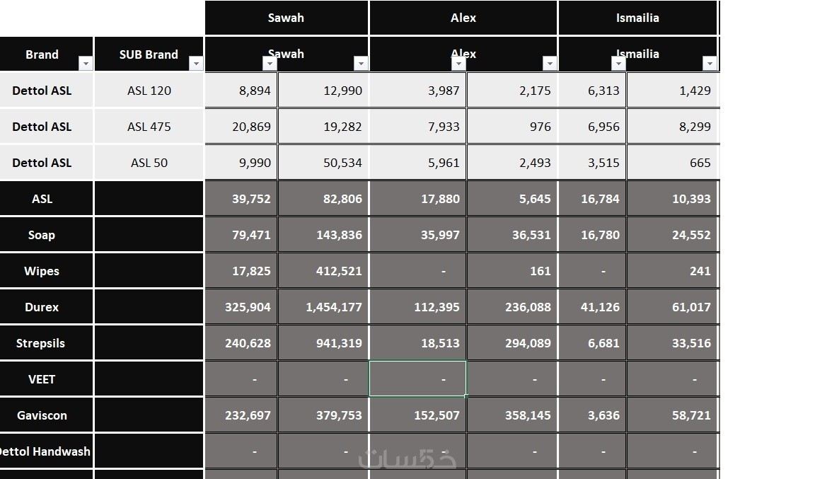Click the top Alex merged header cell
Image resolution: width=815 pixels, height=479 pixels.
click(463, 18)
